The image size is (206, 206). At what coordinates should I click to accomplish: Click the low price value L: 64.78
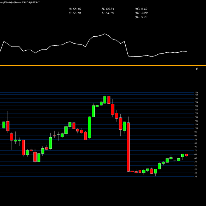108,13
